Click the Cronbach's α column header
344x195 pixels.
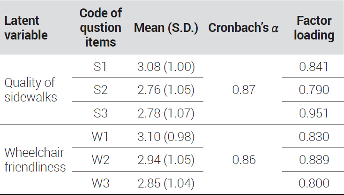pos(243,28)
